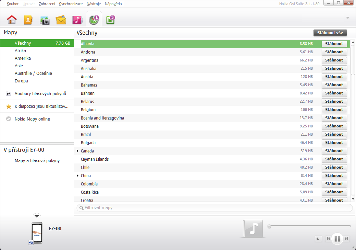The width and height of the screenshot is (356, 250).
Task: Select the Bulgaria row
Action: point(212,143)
